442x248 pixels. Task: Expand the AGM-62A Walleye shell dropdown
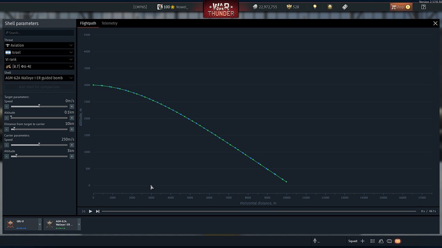39,78
